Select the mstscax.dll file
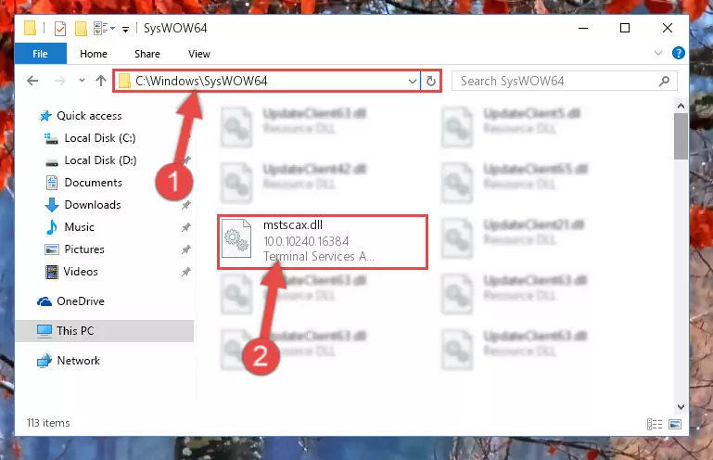The image size is (713, 460). pyautogui.click(x=323, y=242)
